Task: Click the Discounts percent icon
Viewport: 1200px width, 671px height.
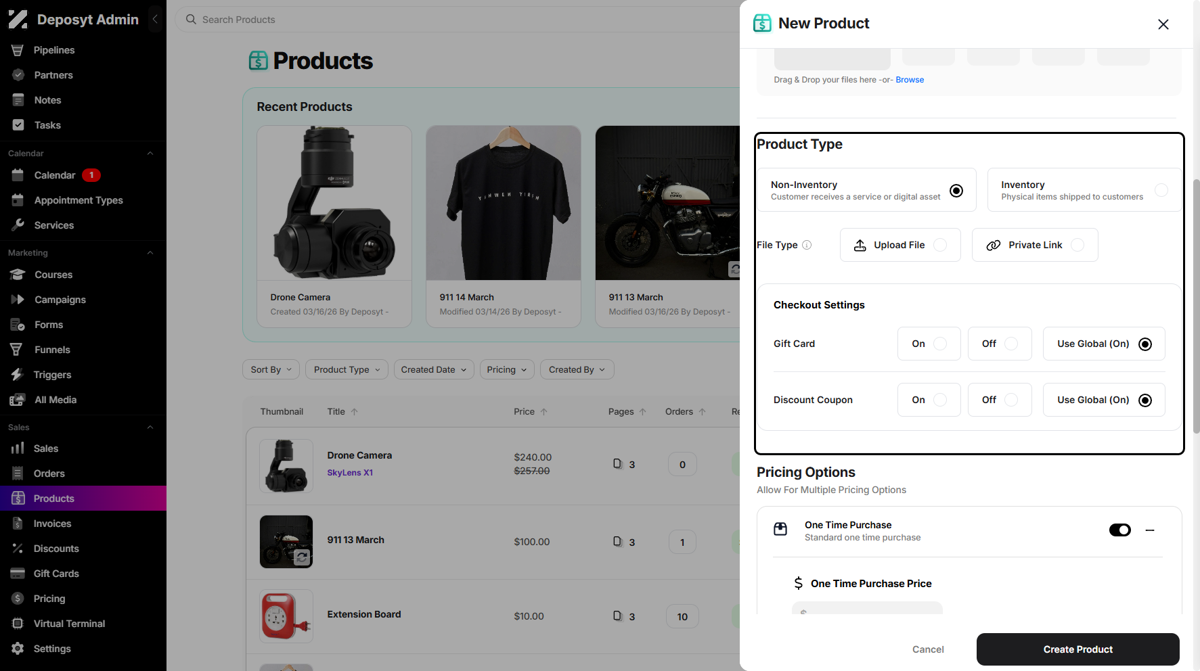Action: coord(18,549)
